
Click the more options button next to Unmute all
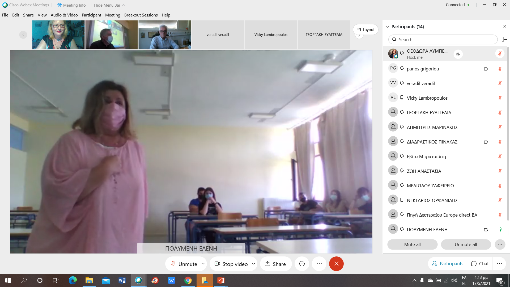coord(500,244)
